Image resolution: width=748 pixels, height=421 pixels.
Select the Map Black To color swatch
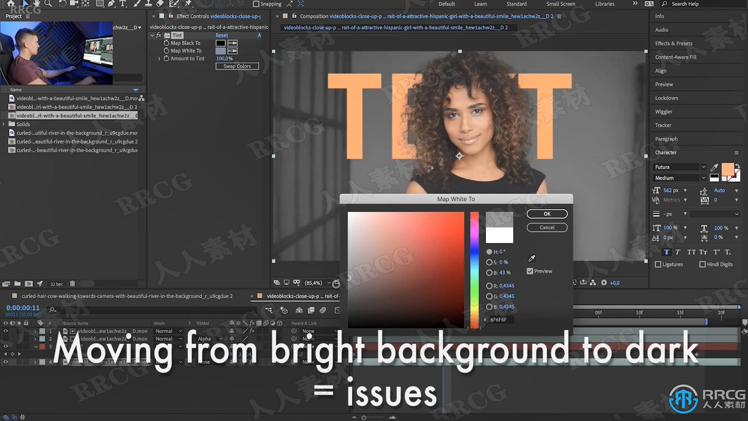point(220,42)
